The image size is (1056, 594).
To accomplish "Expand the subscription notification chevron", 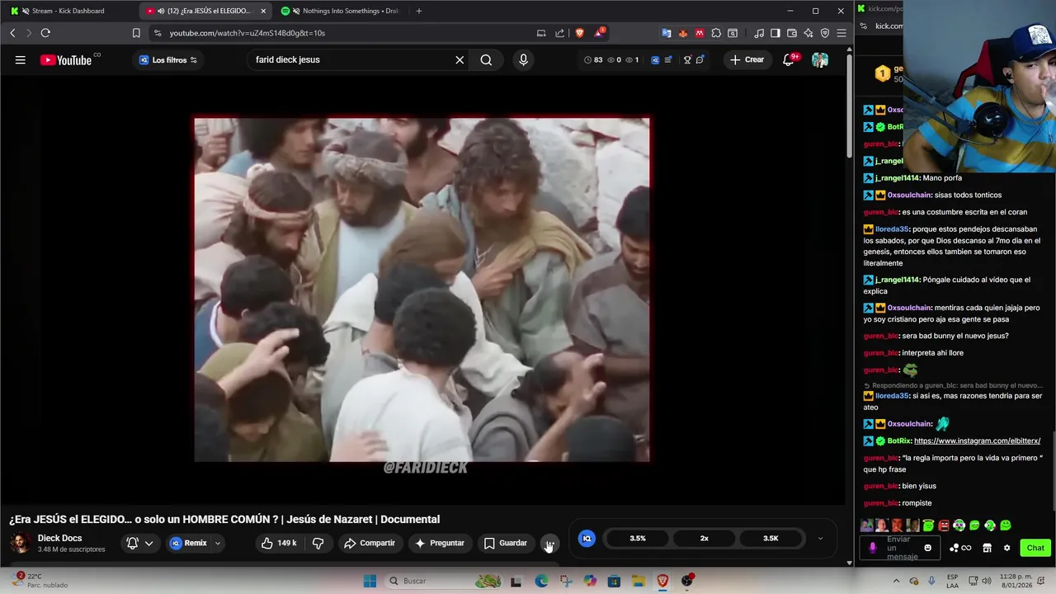I will click(148, 543).
